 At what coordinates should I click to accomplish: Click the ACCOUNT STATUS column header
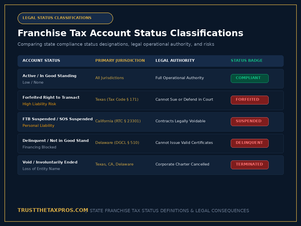(41, 61)
